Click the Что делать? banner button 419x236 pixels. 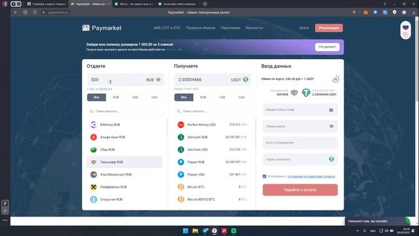pyautogui.click(x=327, y=47)
